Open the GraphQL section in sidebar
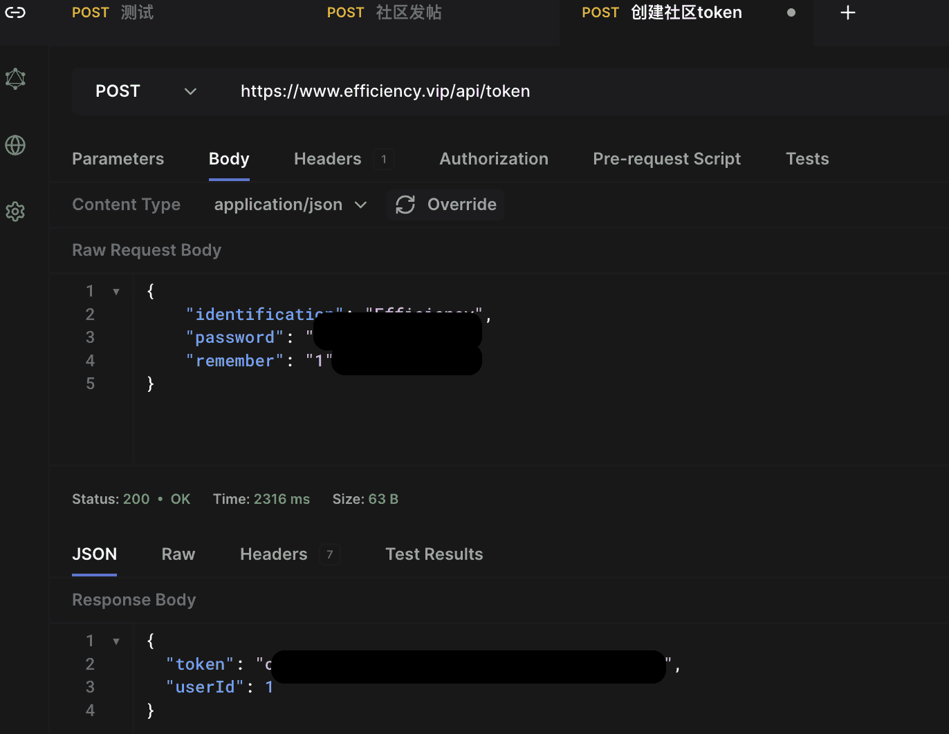This screenshot has width=949, height=734. (15, 79)
